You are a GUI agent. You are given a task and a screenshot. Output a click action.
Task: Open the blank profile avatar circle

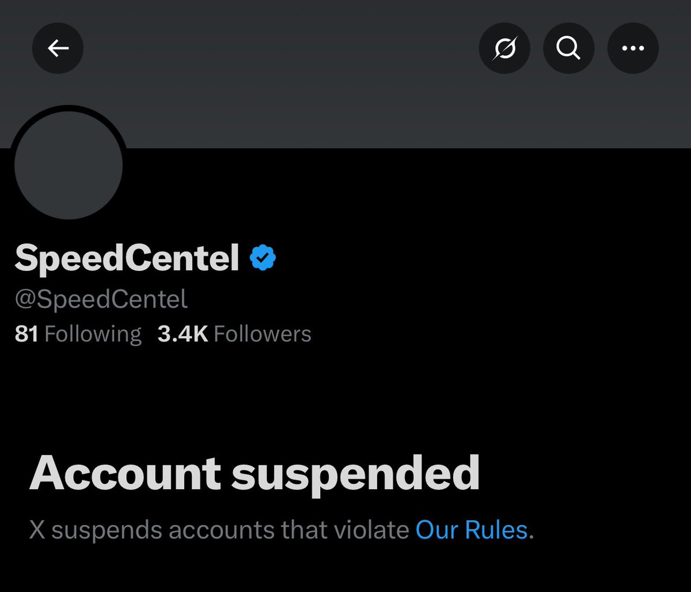click(69, 165)
